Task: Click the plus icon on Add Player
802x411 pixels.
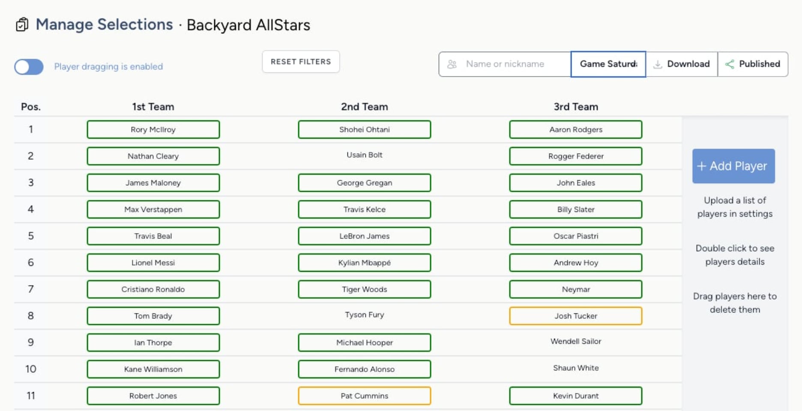Action: [701, 166]
